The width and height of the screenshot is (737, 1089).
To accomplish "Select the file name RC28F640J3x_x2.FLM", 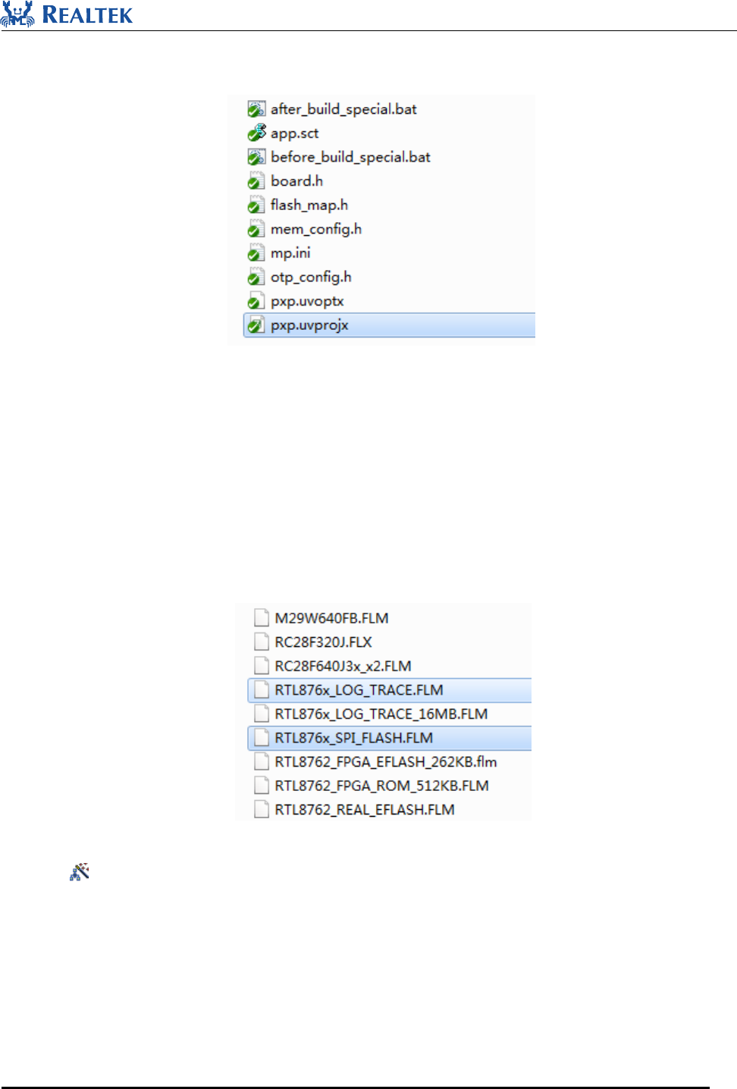I will pos(343,666).
